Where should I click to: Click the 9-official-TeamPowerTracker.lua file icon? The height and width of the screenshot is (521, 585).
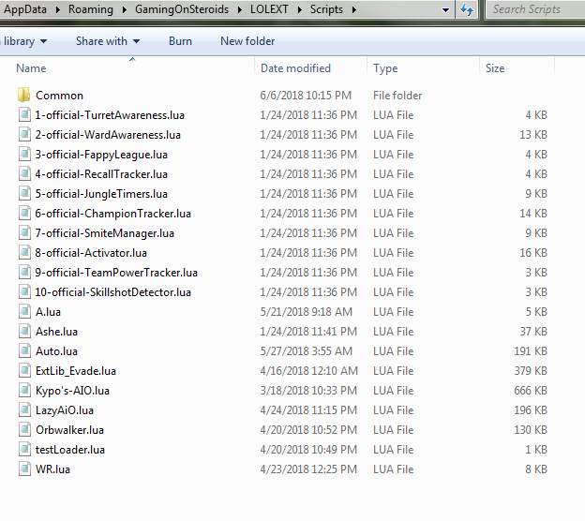tap(24, 273)
